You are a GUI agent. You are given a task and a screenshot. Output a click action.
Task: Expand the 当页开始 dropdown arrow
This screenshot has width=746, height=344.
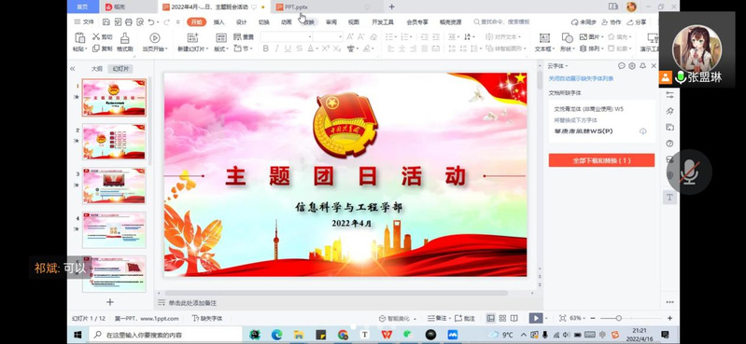tap(165, 48)
